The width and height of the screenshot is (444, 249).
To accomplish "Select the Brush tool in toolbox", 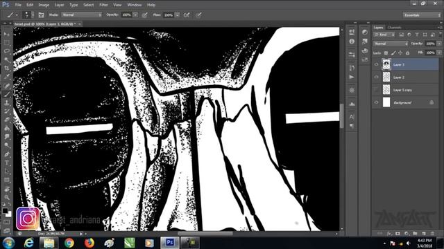I will coord(7,94).
